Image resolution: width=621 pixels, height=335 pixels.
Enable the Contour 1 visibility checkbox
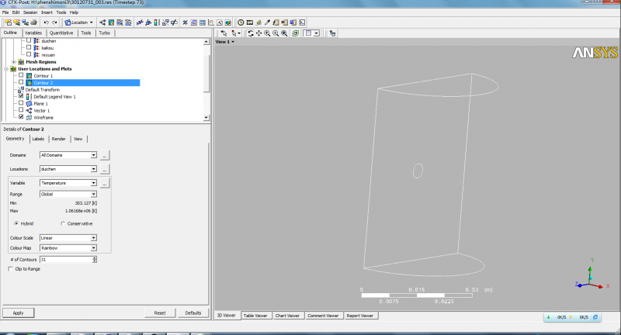pyautogui.click(x=21, y=75)
